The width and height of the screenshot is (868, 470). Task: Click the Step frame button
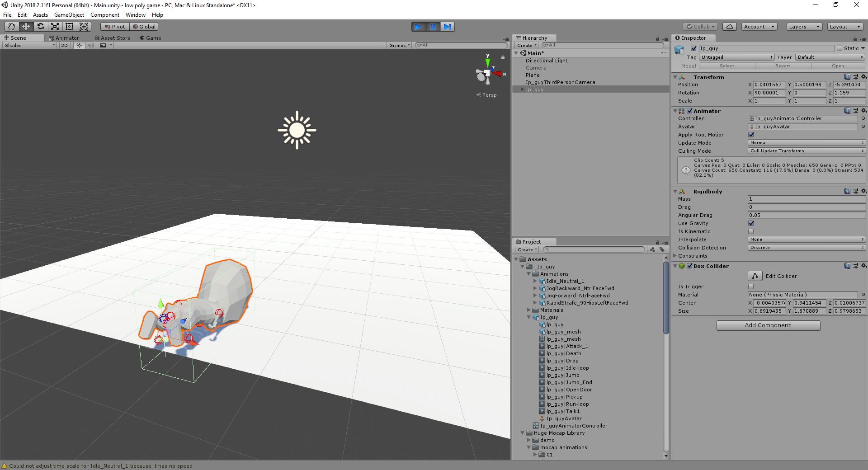tap(447, 27)
